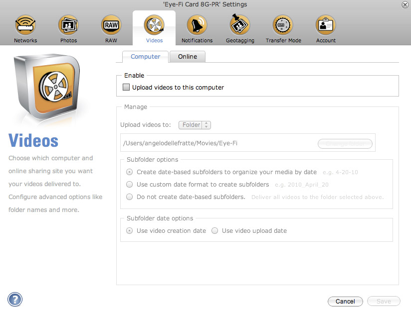Click the Change folder button

345,144
